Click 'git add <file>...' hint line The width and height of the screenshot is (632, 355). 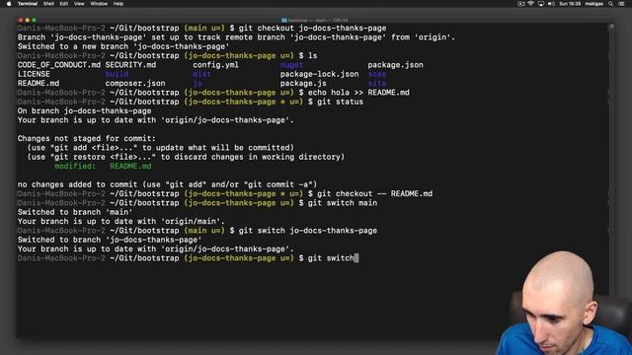coord(160,148)
